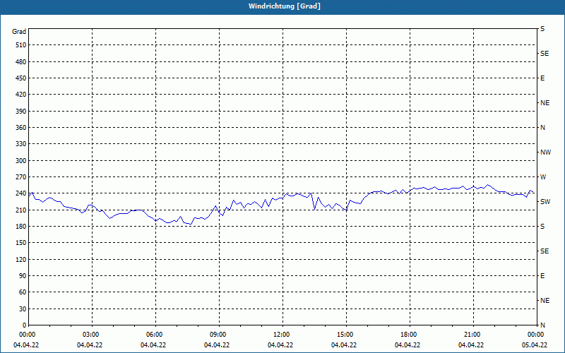The image size is (565, 353).
Task: Click the SW compass label
Action: 545,202
